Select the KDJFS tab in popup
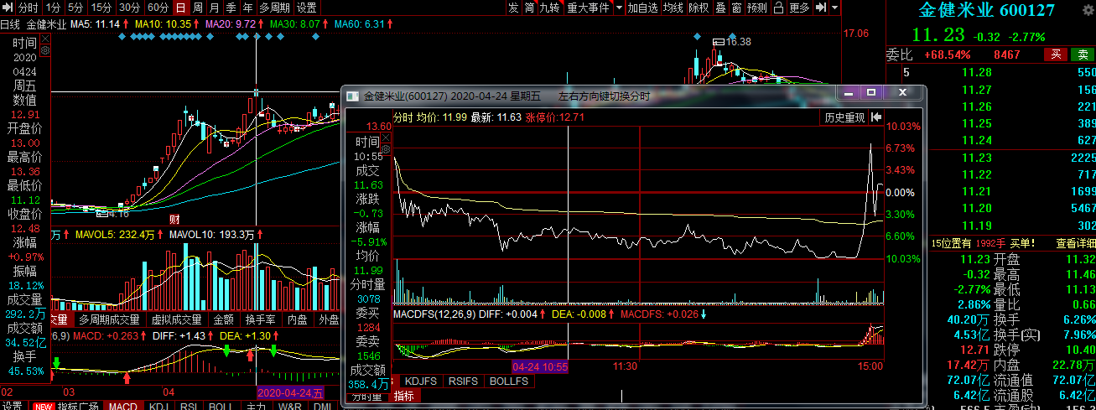1096x410 pixels. (x=421, y=381)
